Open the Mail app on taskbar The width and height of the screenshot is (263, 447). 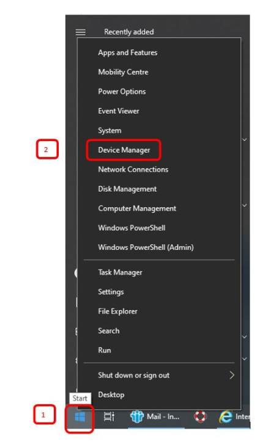click(x=155, y=417)
